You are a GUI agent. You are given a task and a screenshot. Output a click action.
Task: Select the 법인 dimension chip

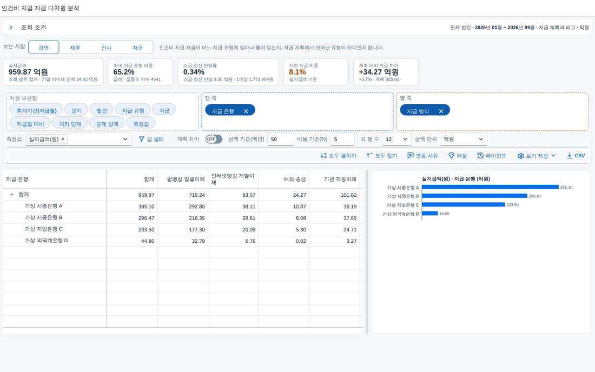[102, 110]
